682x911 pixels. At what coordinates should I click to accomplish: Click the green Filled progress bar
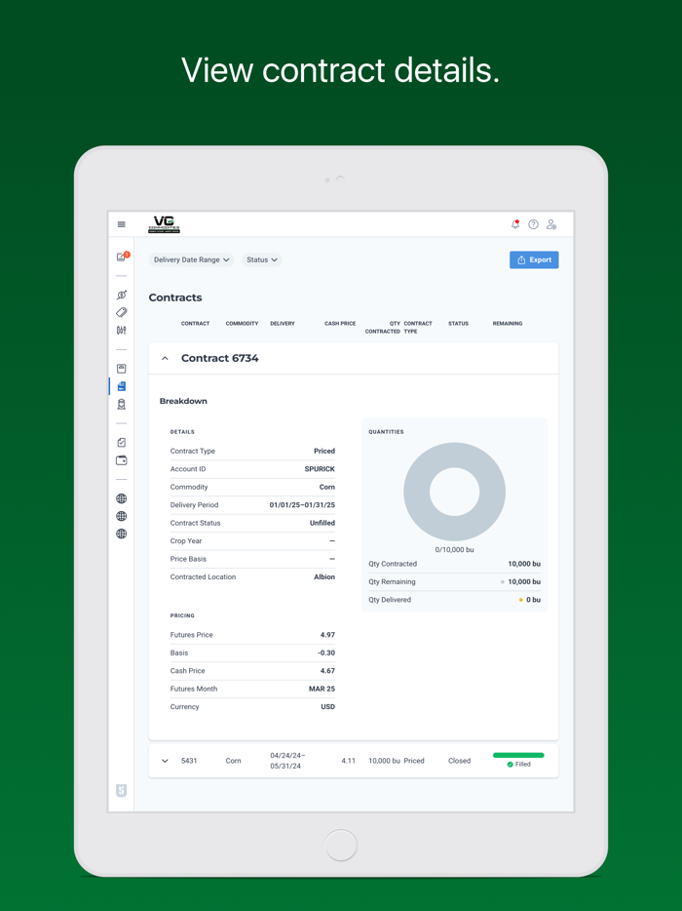(518, 755)
